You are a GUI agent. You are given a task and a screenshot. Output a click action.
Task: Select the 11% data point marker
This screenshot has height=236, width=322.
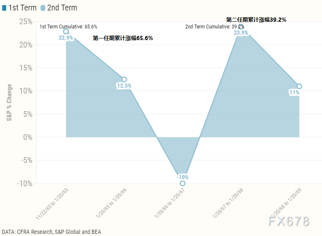(x=299, y=86)
